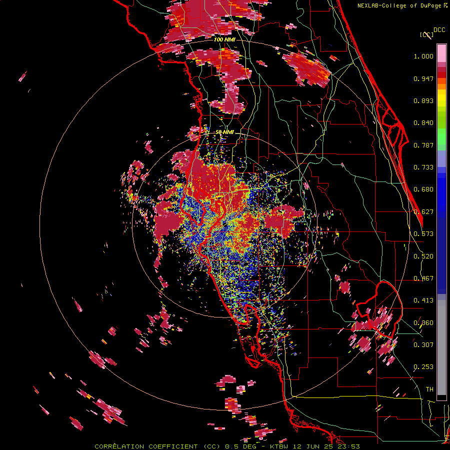Select the 0.947 legend value
The image size is (450, 450).
click(423, 78)
